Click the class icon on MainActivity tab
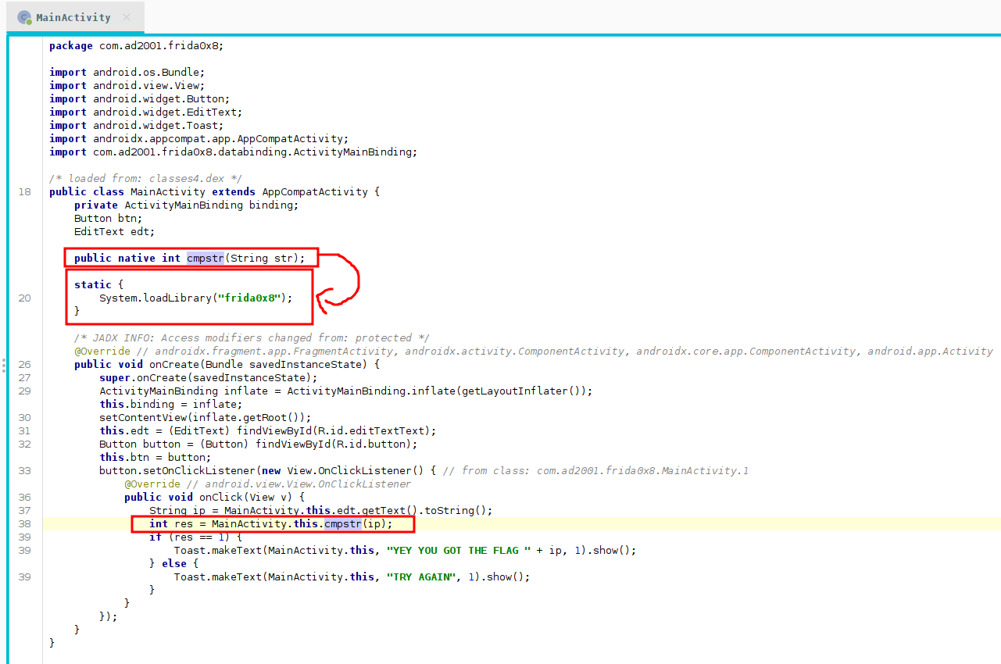 click(24, 17)
